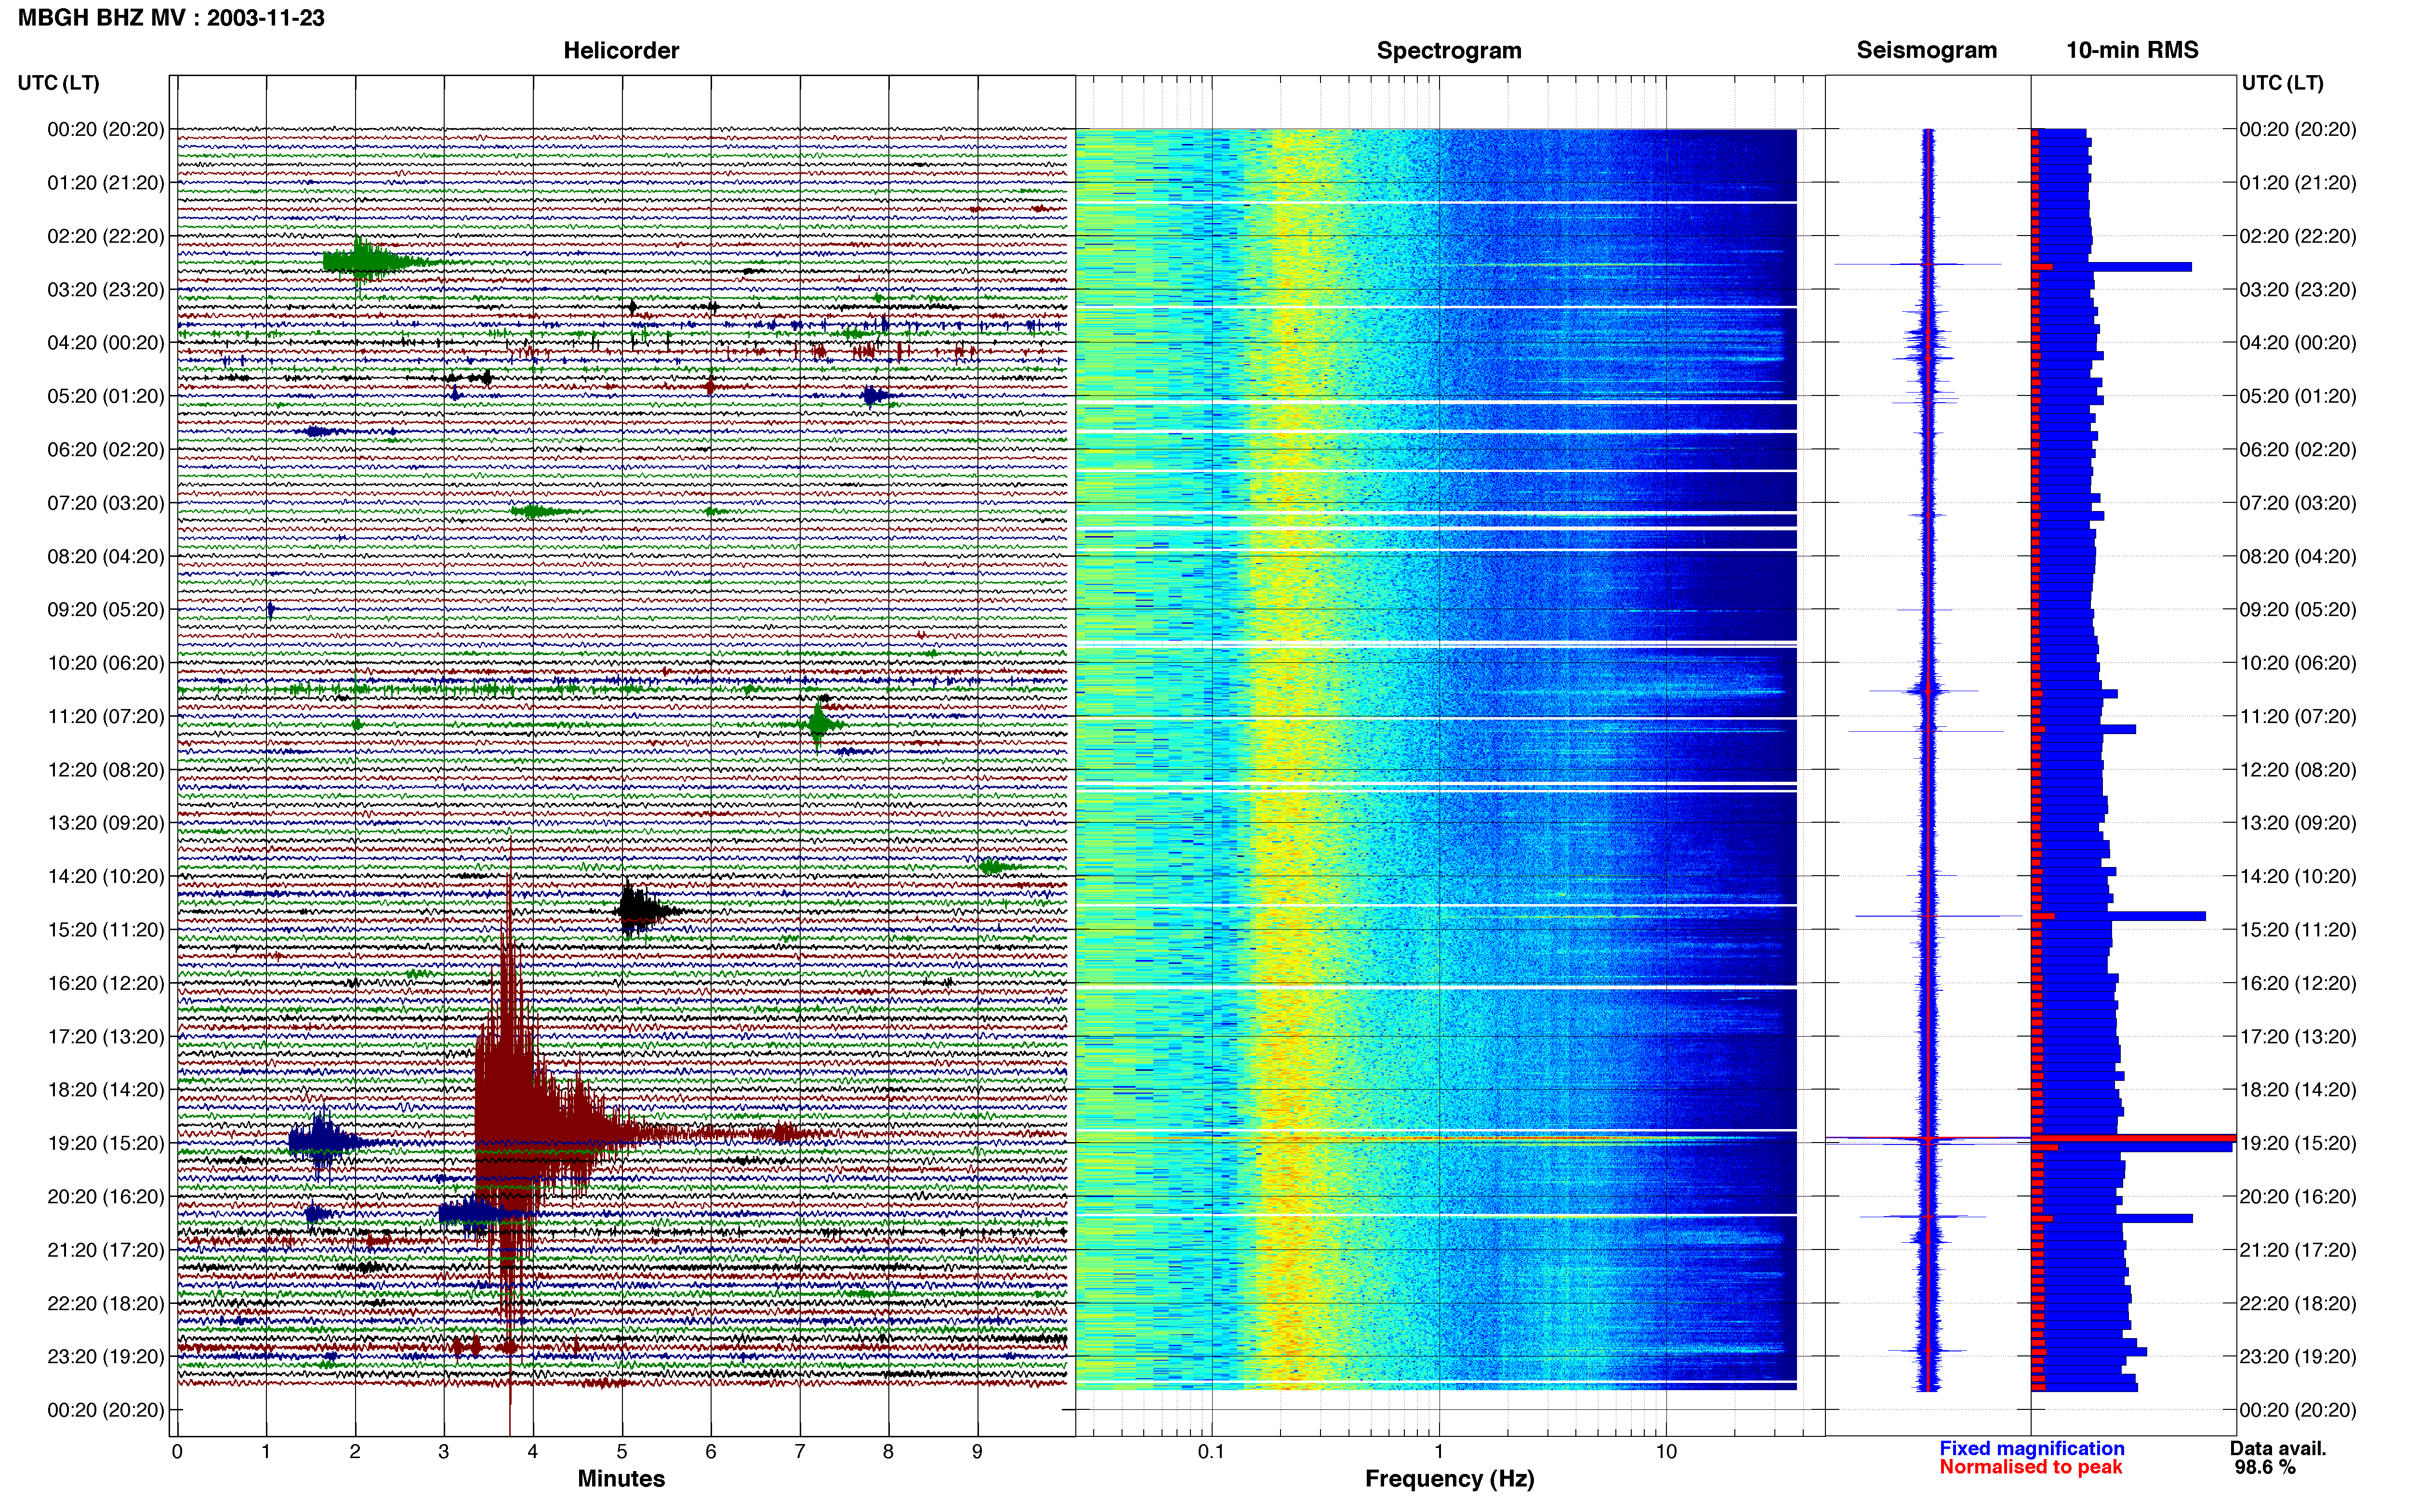Click the 7 tick on the Minutes axis
This screenshot has width=2418, height=1512.
tap(800, 1452)
